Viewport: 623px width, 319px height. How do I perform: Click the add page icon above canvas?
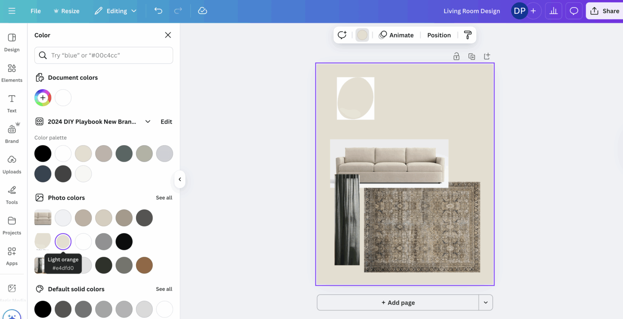487,56
